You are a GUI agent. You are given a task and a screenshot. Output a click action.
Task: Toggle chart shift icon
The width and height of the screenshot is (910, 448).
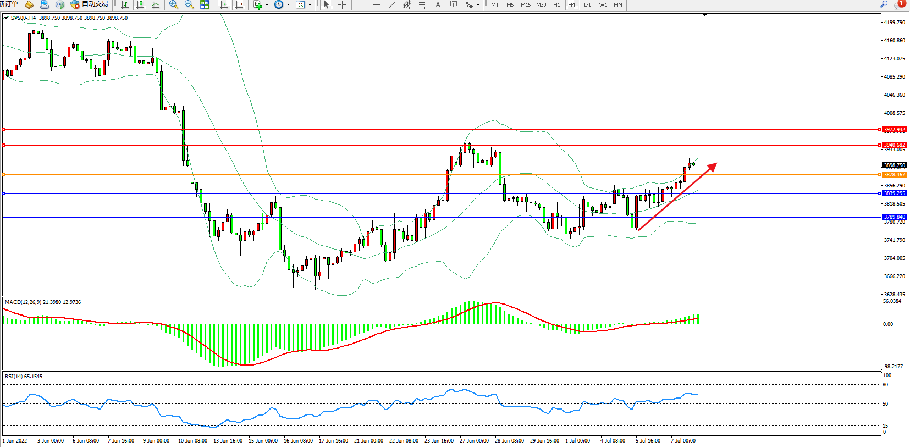pos(239,5)
